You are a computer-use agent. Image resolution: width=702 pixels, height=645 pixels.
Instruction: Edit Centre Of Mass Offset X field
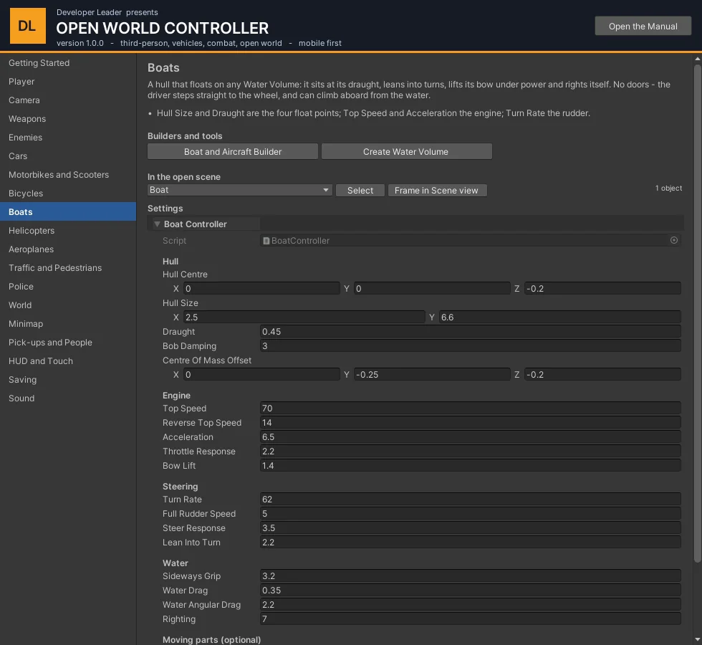tap(261, 374)
